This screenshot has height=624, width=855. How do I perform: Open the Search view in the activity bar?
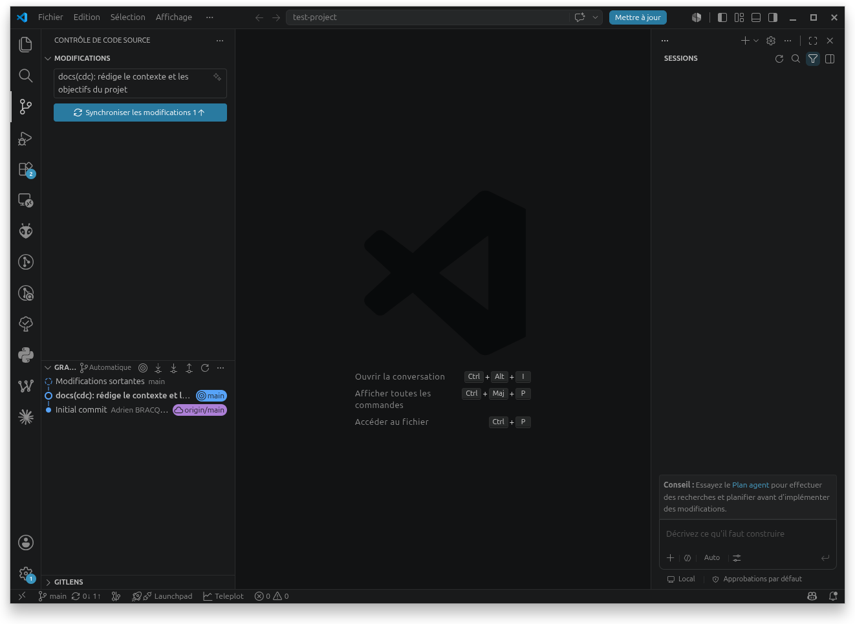[26, 76]
